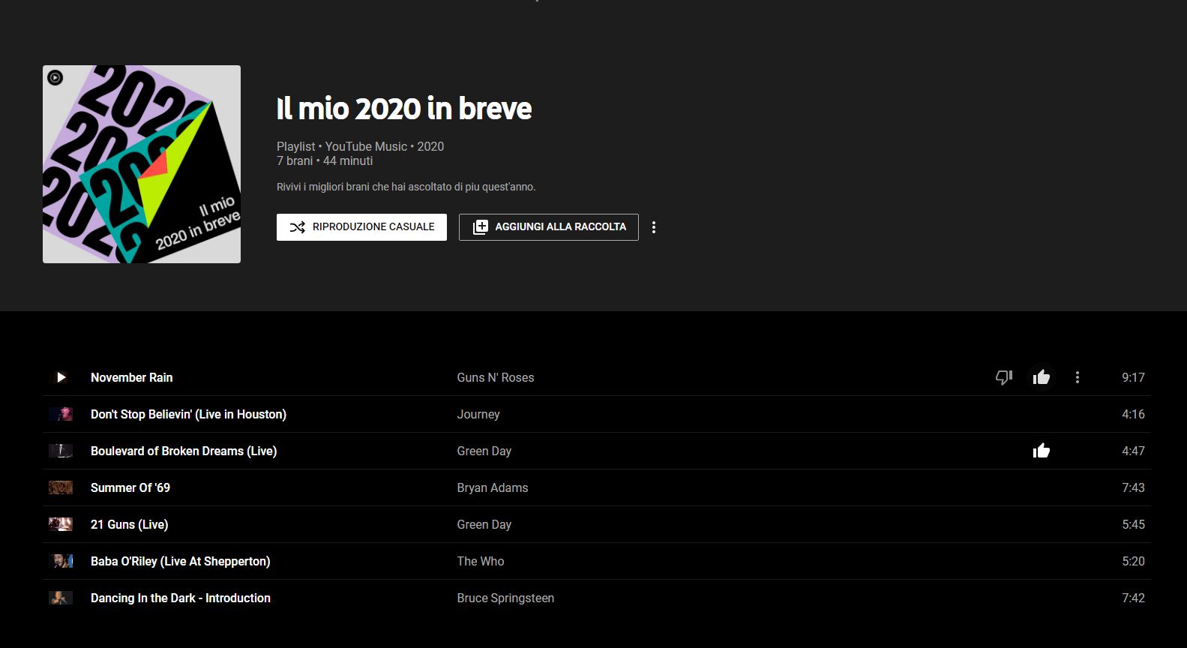Click the 5:45 duration of 21 Guns

(1133, 524)
